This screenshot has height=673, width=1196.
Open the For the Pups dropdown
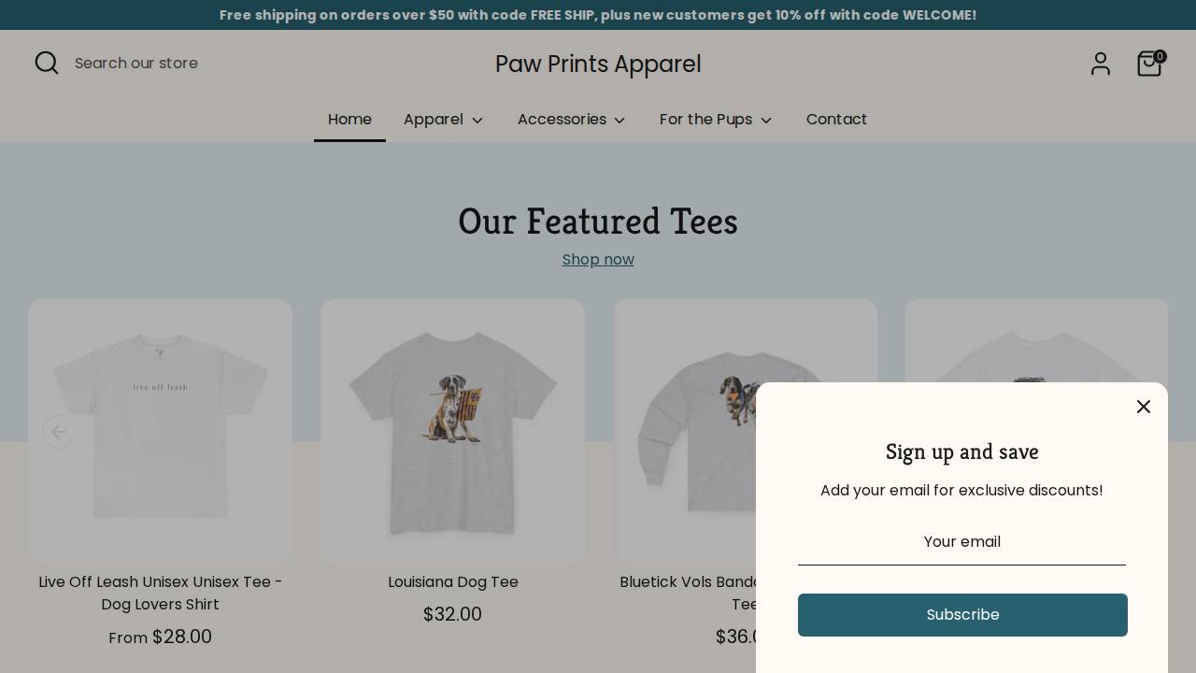pyautogui.click(x=716, y=120)
